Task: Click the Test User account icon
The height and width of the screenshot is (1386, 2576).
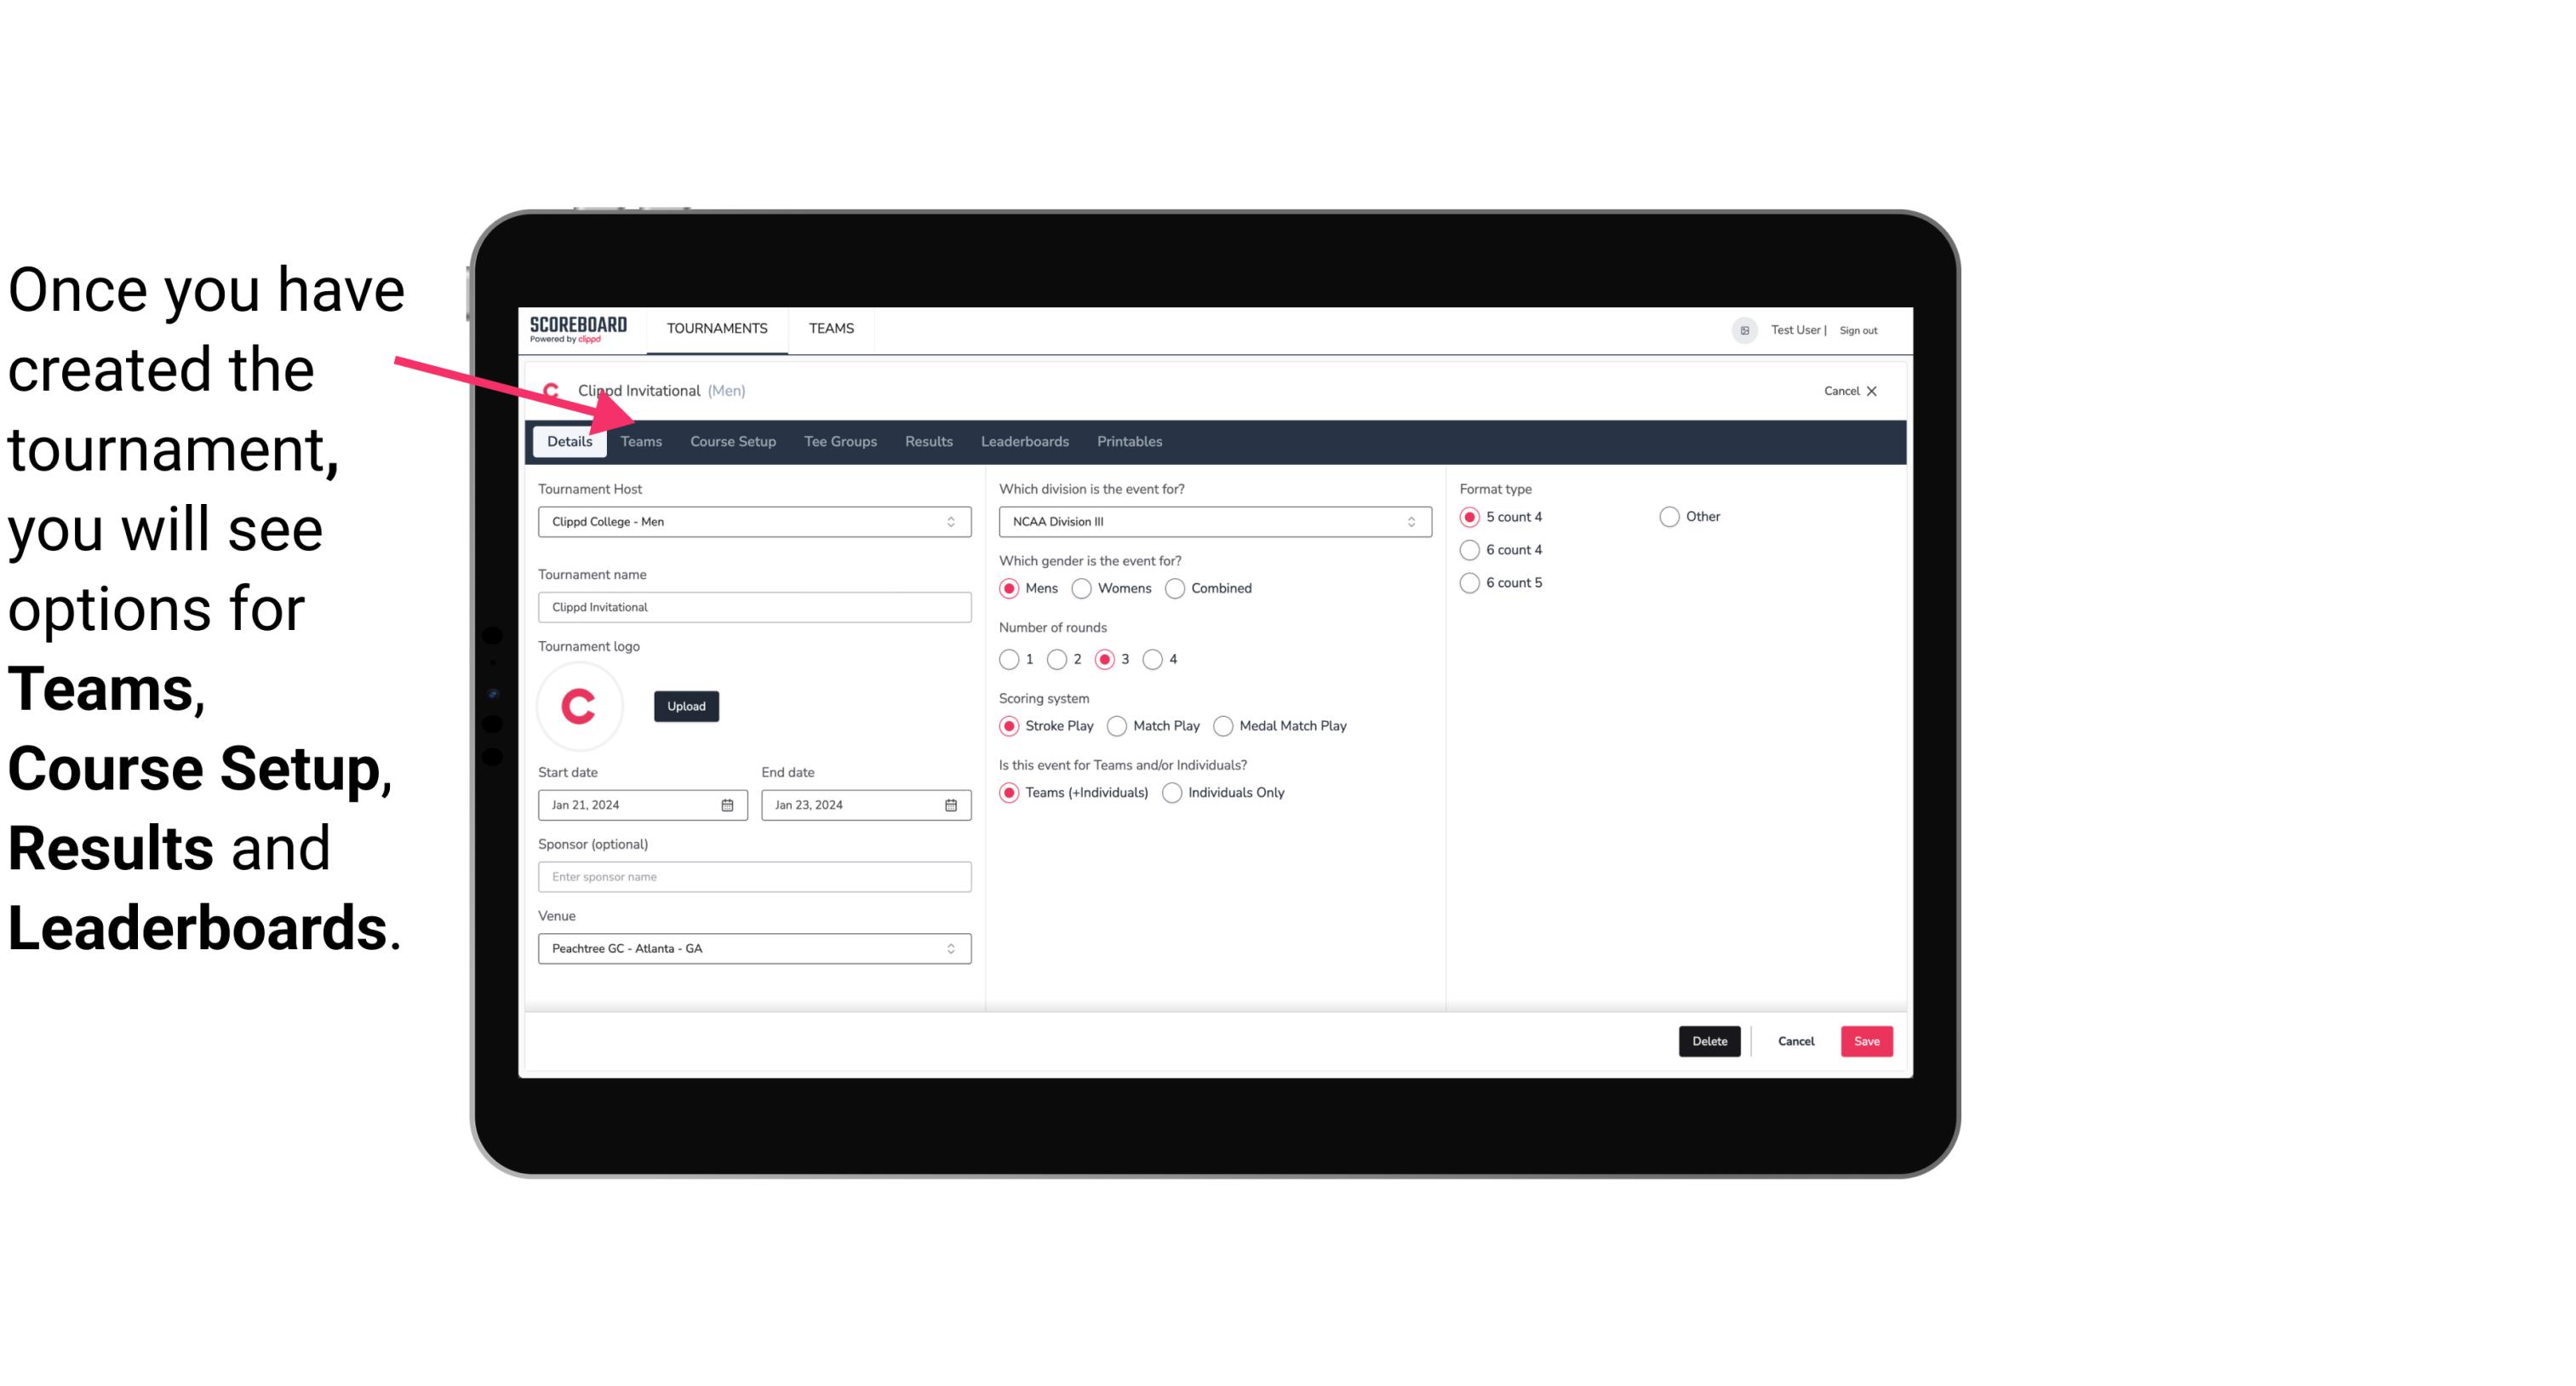Action: 1747,329
